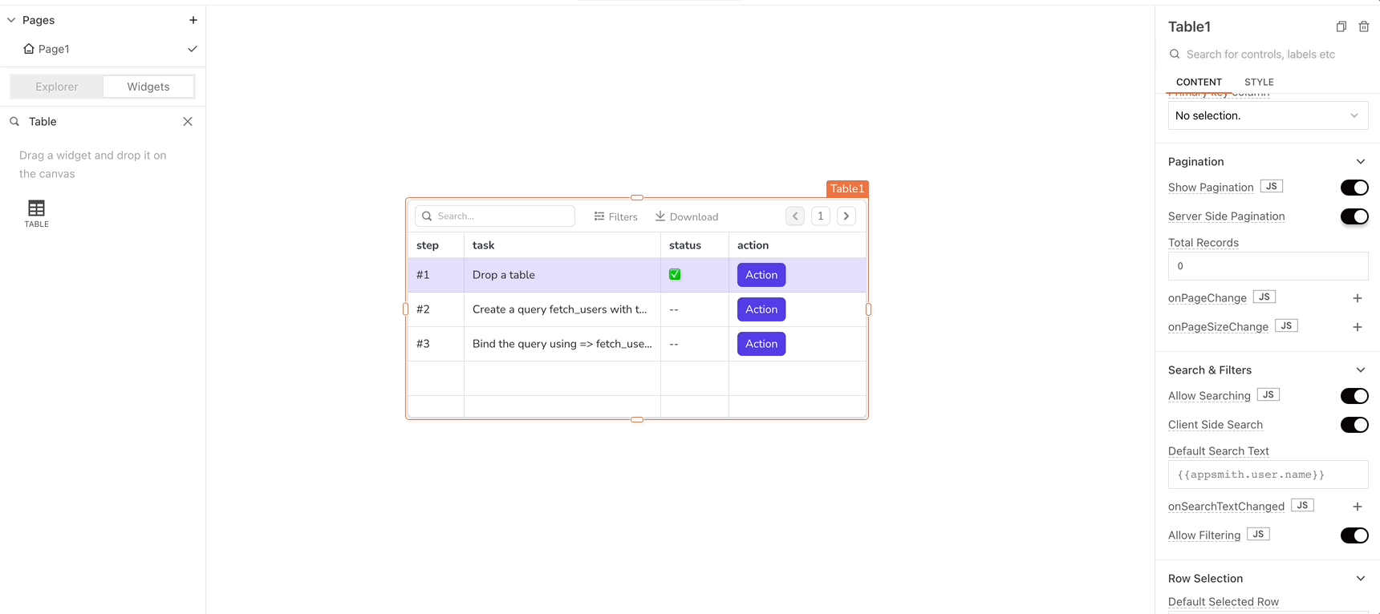Click the checkmark beside Page1
Screen dimensions: 1380x614
point(193,49)
